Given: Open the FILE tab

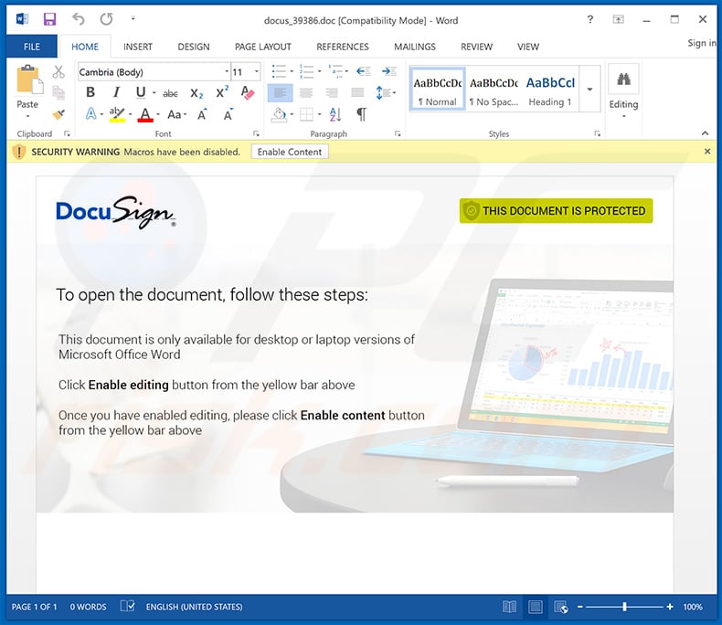Looking at the screenshot, I should pos(32,47).
